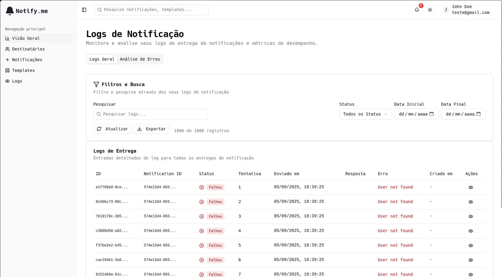Click failed status icon for attempt 5
The height and width of the screenshot is (277, 502).
202,246
